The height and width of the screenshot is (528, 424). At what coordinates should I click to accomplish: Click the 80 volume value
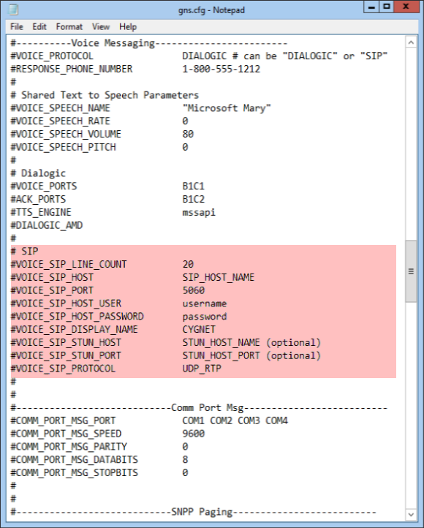coord(188,134)
